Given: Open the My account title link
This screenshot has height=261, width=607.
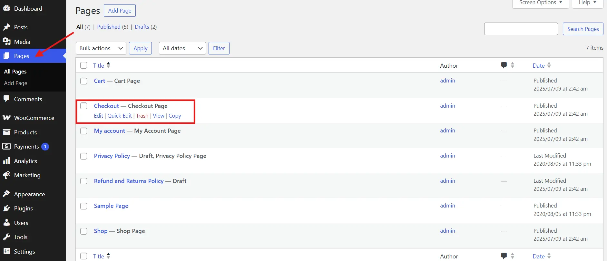Looking at the screenshot, I should [110, 131].
